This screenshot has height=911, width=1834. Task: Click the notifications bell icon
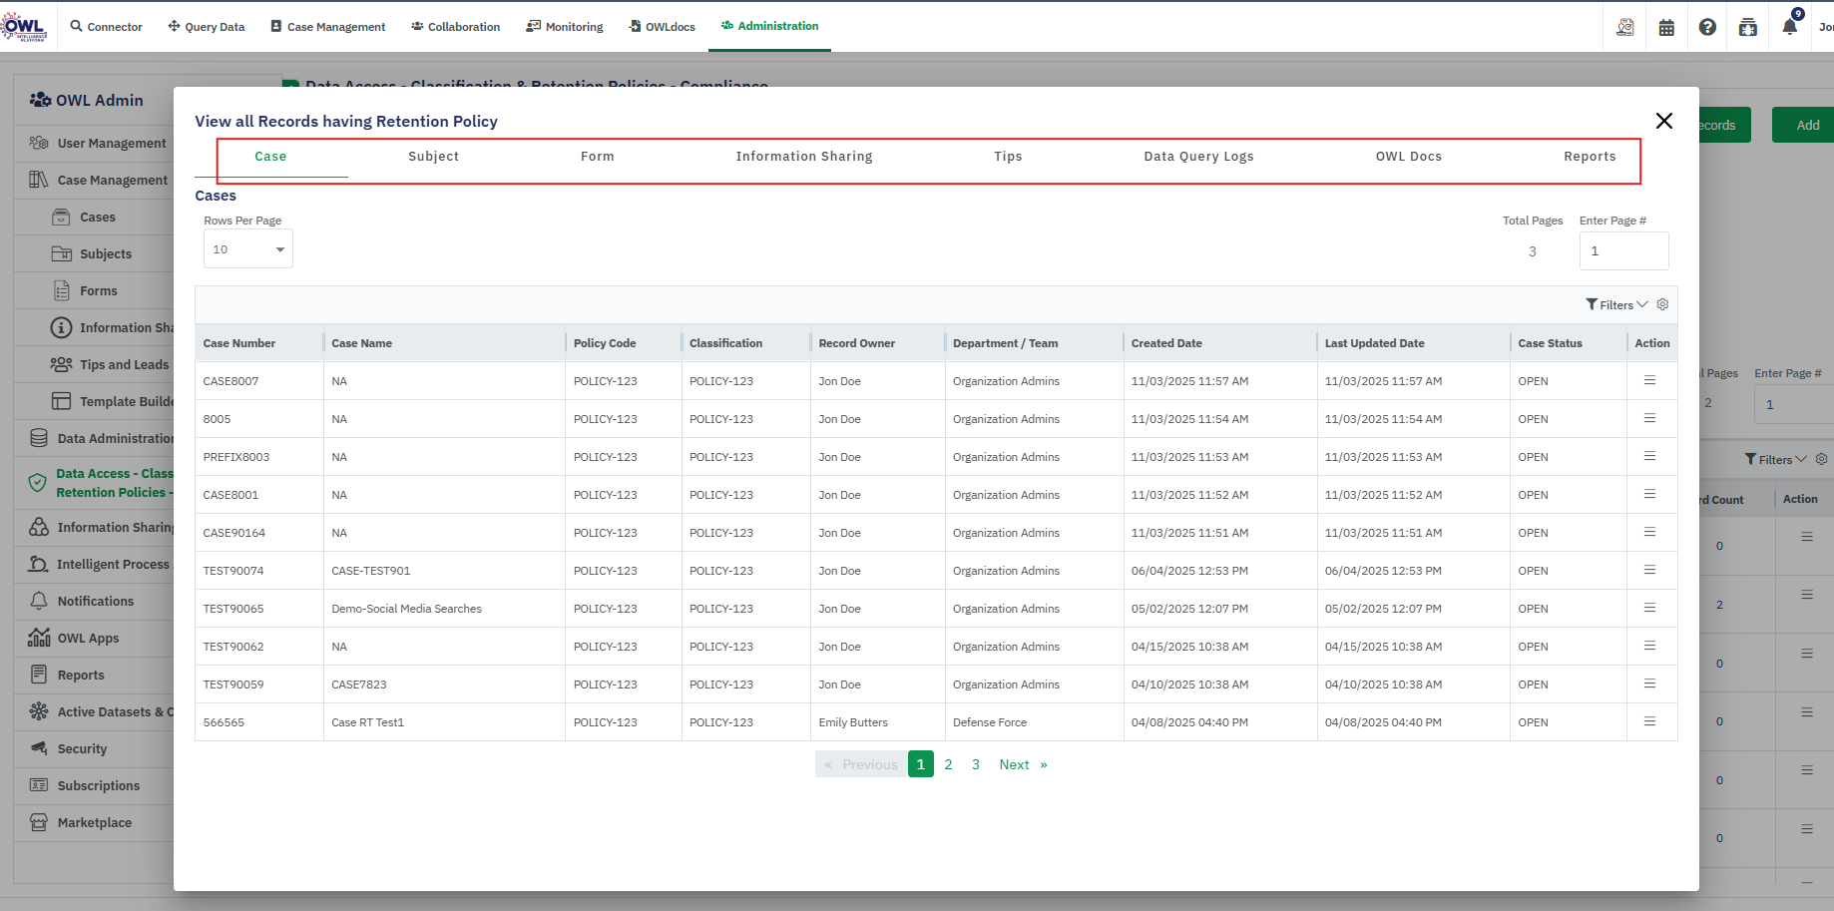coord(1789,27)
